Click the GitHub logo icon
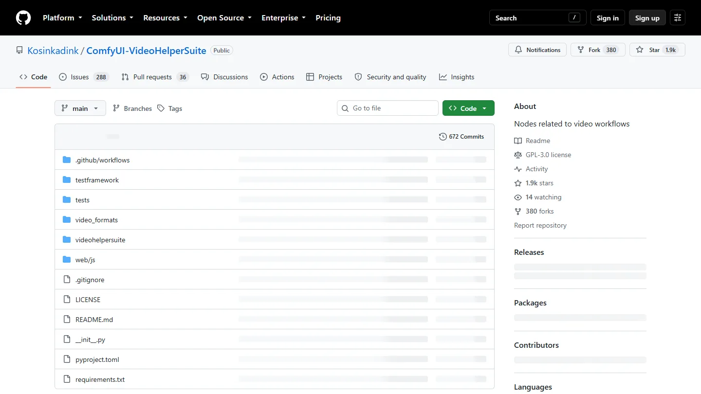This screenshot has width=701, height=394. click(23, 18)
